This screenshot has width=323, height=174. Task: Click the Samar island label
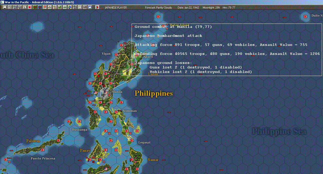153,160
